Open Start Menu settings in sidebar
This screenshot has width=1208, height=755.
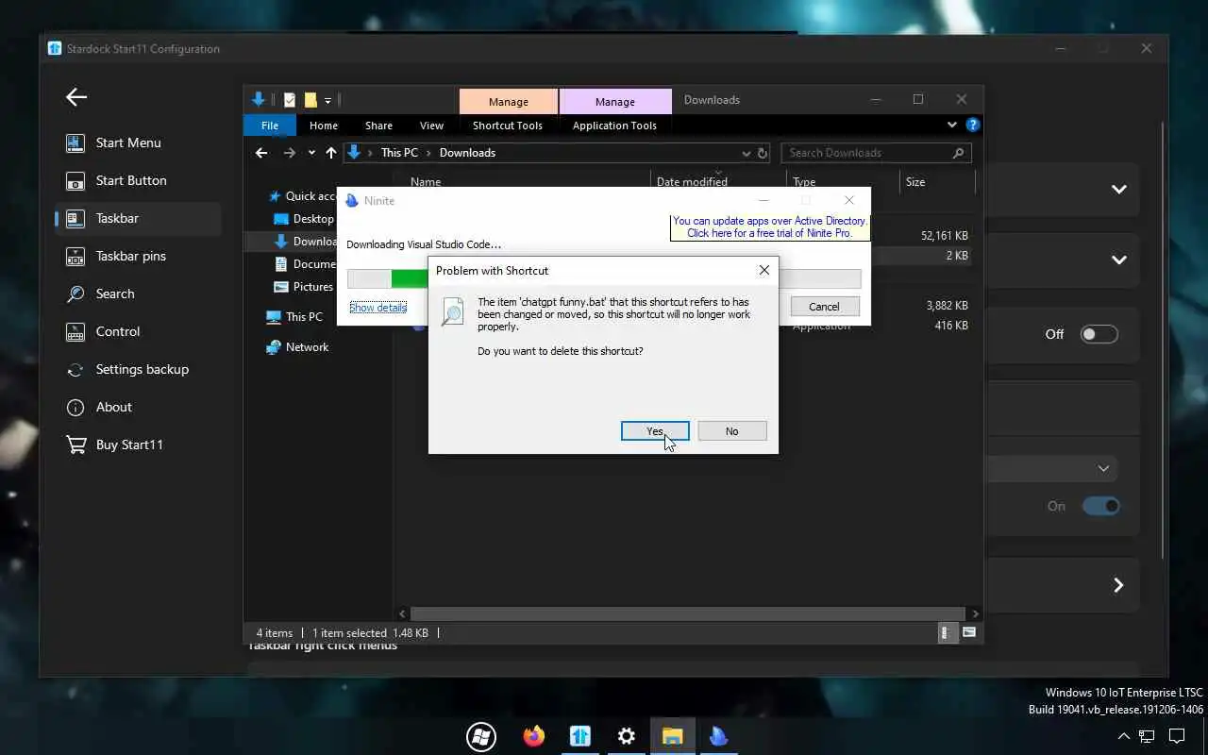(x=127, y=143)
